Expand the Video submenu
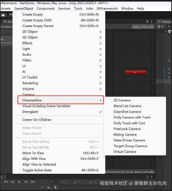Viewport: 172px width, 191px height. pyautogui.click(x=59, y=60)
